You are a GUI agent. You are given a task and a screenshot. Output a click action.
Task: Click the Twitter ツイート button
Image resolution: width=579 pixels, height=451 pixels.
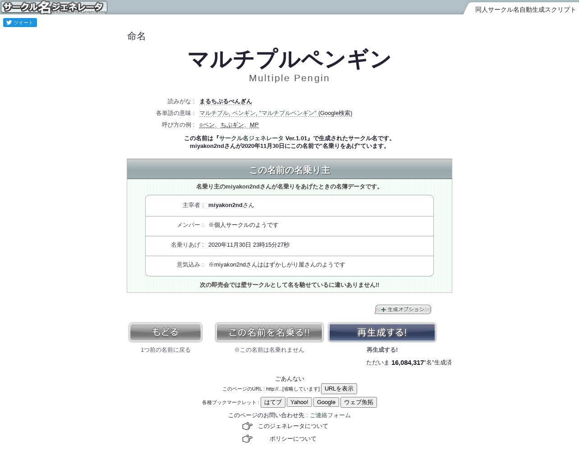(20, 23)
